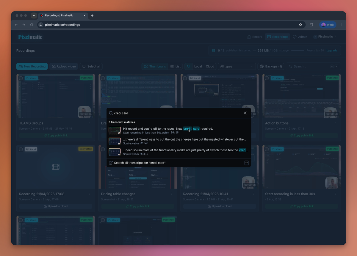Image resolution: width=357 pixels, height=256 pixels.
Task: Click the Search... field in the toolbar
Action: (x=313, y=66)
